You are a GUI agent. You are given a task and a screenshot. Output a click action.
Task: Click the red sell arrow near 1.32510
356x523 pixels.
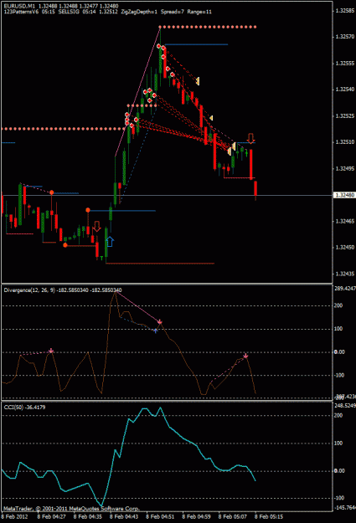click(x=250, y=138)
